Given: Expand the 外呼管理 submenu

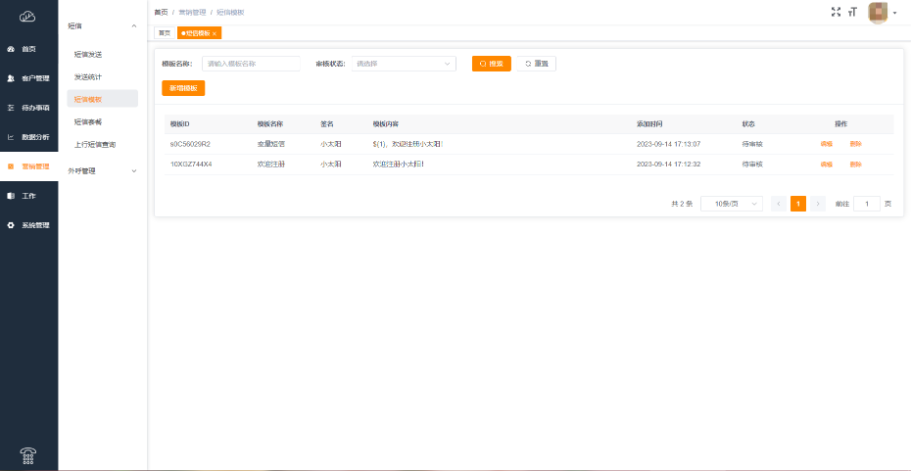Looking at the screenshot, I should 103,170.
